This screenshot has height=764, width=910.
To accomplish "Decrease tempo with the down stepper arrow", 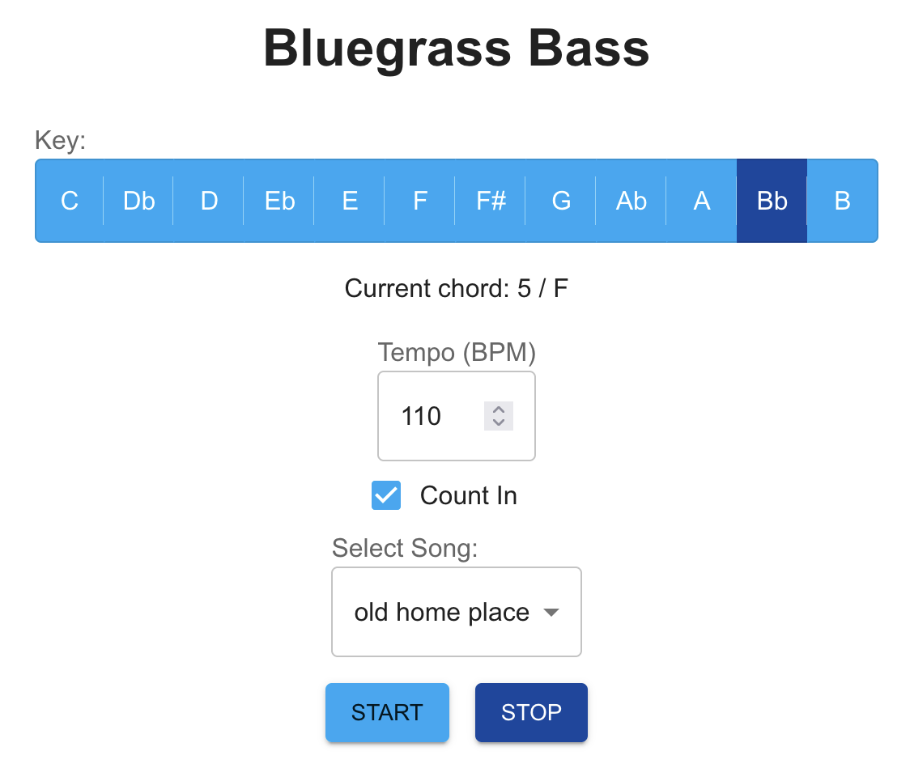I will click(x=498, y=422).
